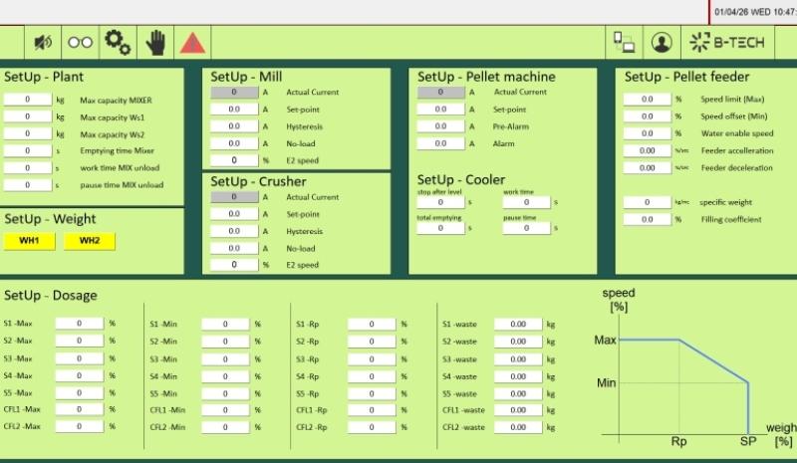
Task: Edit the S3 -Max dosage field
Action: coord(80,358)
